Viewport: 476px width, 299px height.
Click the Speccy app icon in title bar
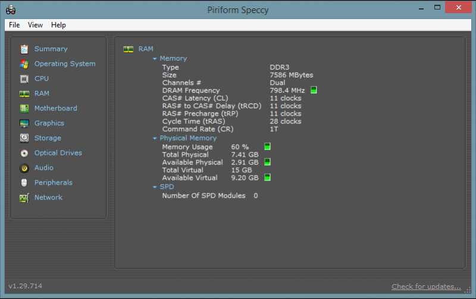pos(11,10)
